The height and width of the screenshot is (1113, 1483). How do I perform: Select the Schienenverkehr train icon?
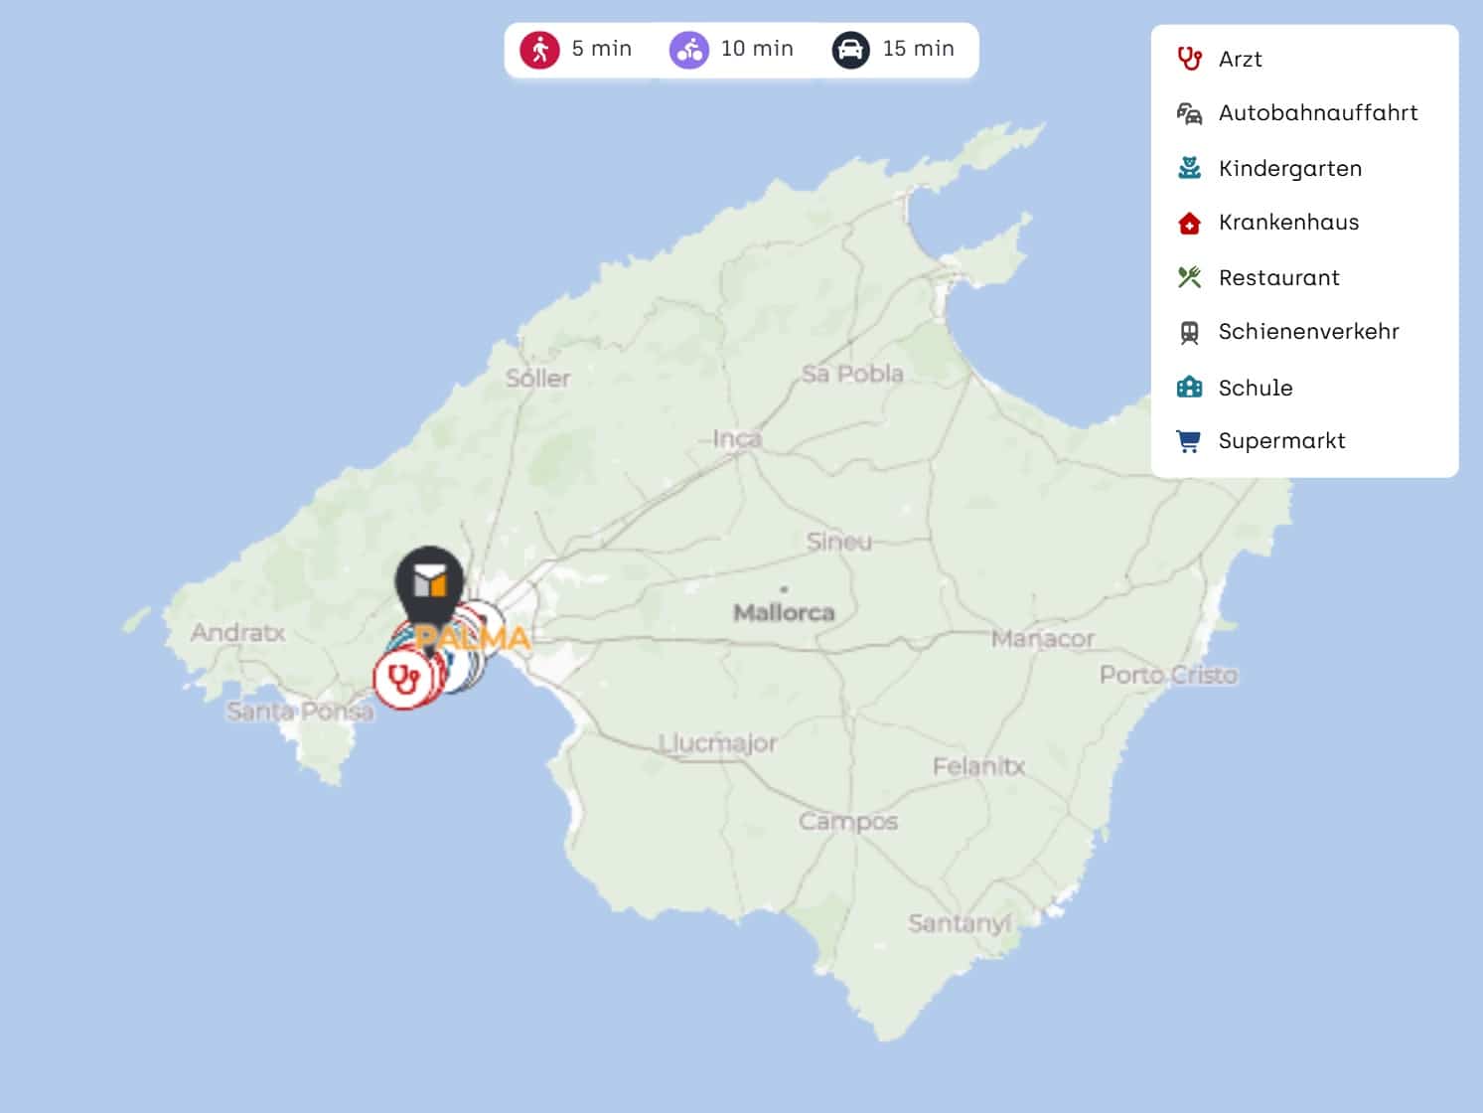(x=1189, y=332)
